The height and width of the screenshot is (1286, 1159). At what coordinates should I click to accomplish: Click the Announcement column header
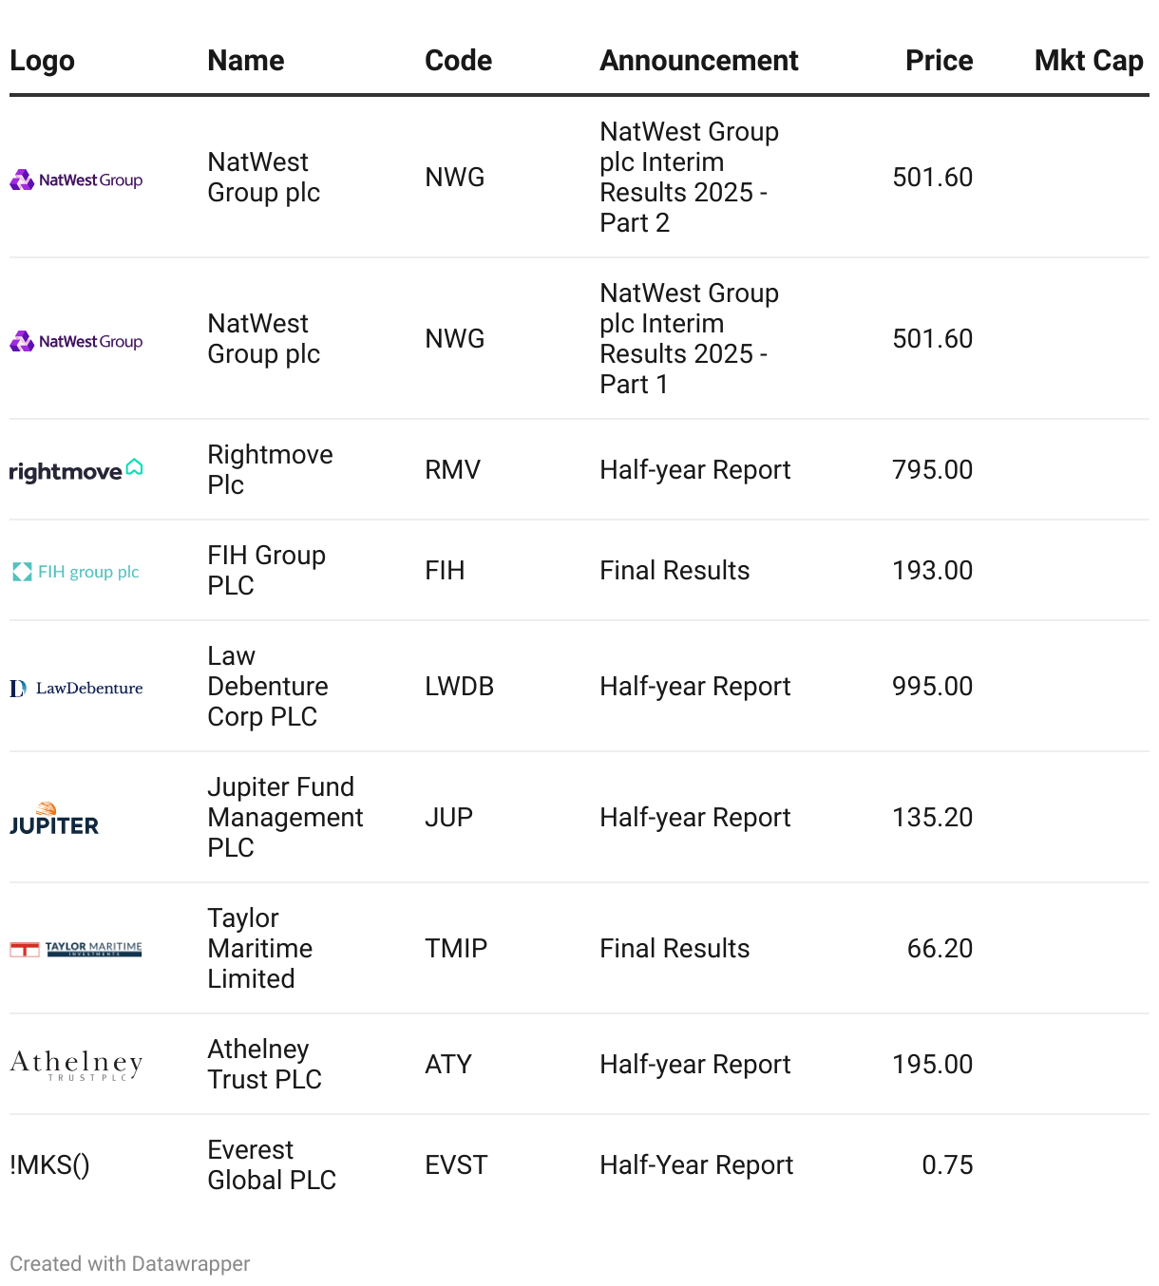tap(698, 61)
